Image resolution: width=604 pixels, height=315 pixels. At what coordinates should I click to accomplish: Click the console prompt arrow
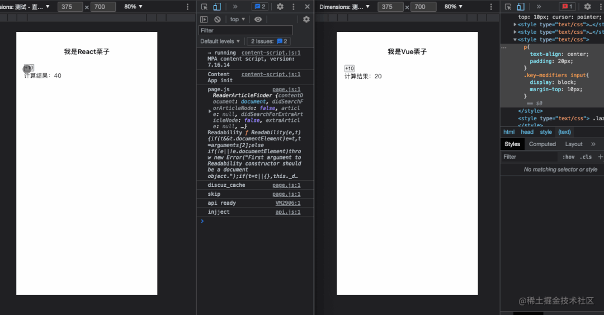coord(202,221)
